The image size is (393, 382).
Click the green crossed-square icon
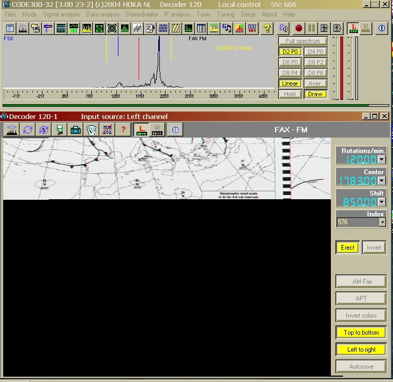click(99, 28)
